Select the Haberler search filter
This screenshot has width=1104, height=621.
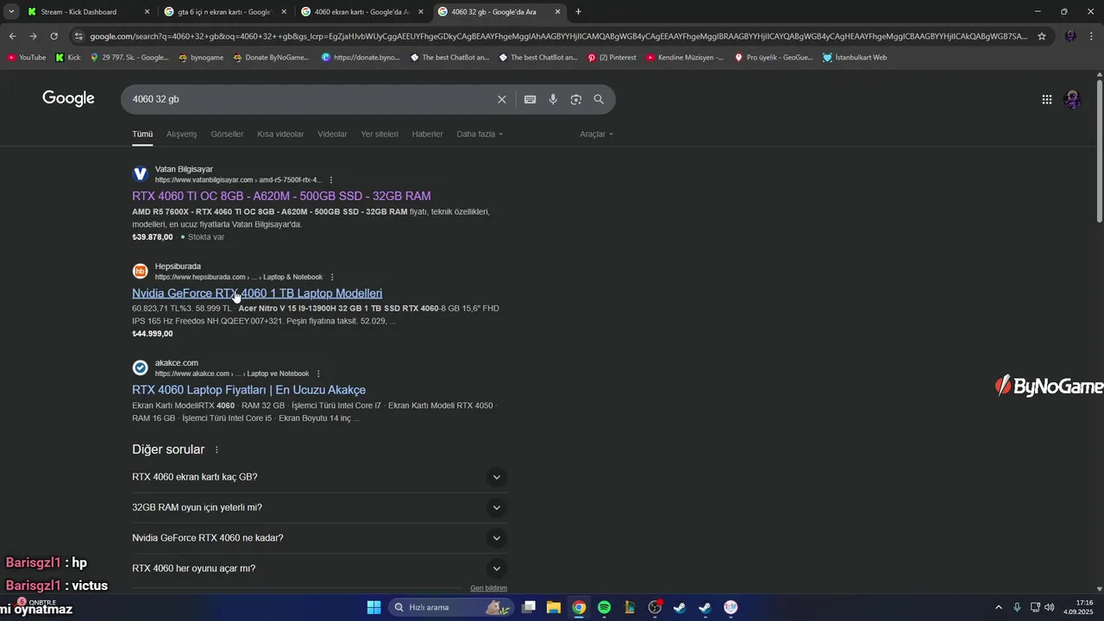pos(427,135)
